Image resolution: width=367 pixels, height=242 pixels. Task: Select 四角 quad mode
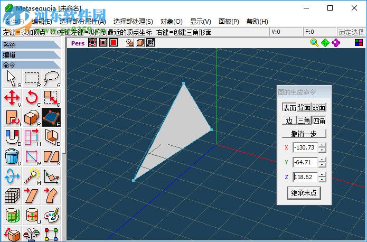click(x=319, y=120)
